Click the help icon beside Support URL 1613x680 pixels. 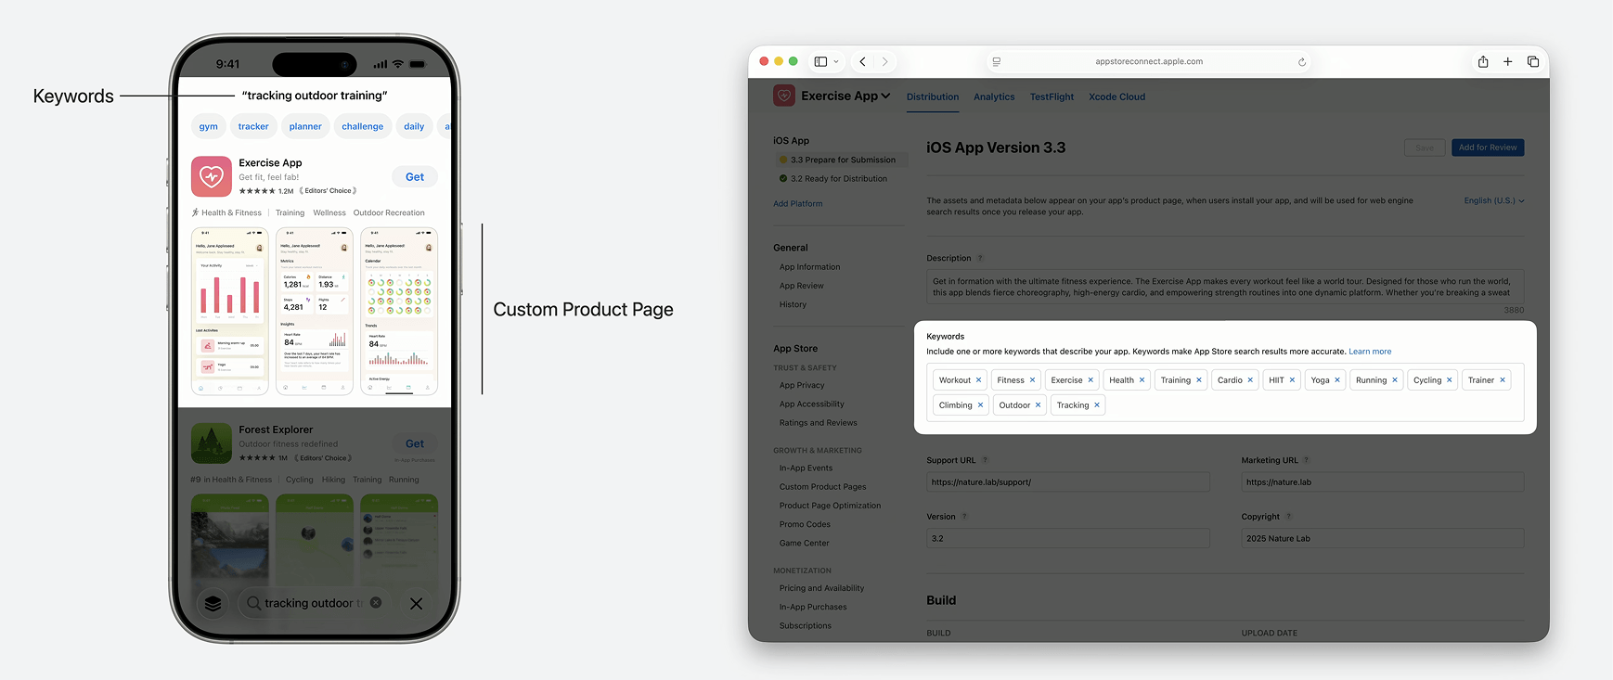[x=985, y=460]
